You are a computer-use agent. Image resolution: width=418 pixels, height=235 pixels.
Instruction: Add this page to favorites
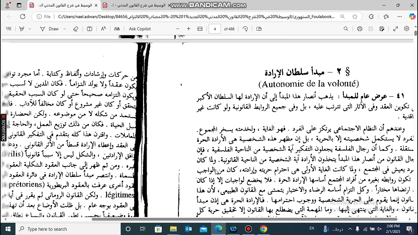[355, 16]
